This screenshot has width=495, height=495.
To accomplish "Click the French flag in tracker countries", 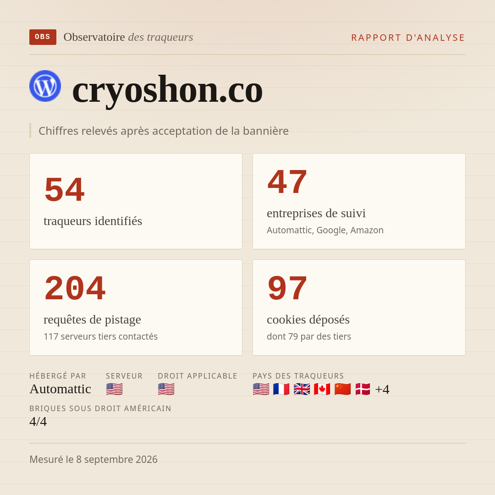I will click(281, 389).
